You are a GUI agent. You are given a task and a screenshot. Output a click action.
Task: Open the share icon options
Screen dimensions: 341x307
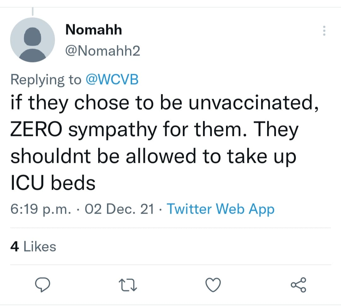[x=298, y=285]
